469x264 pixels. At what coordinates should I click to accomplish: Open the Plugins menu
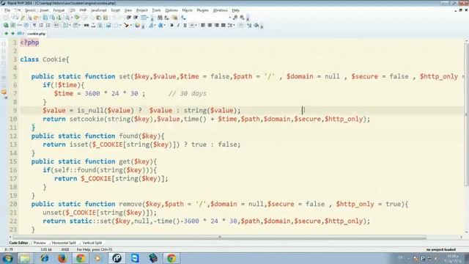pyautogui.click(x=202, y=10)
